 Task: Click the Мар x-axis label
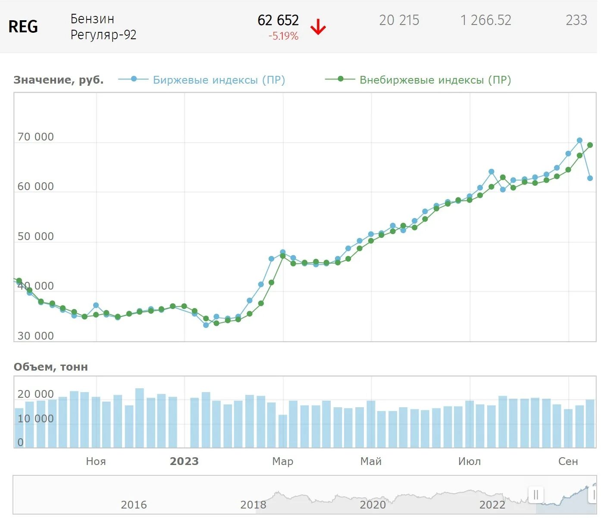coord(283,462)
